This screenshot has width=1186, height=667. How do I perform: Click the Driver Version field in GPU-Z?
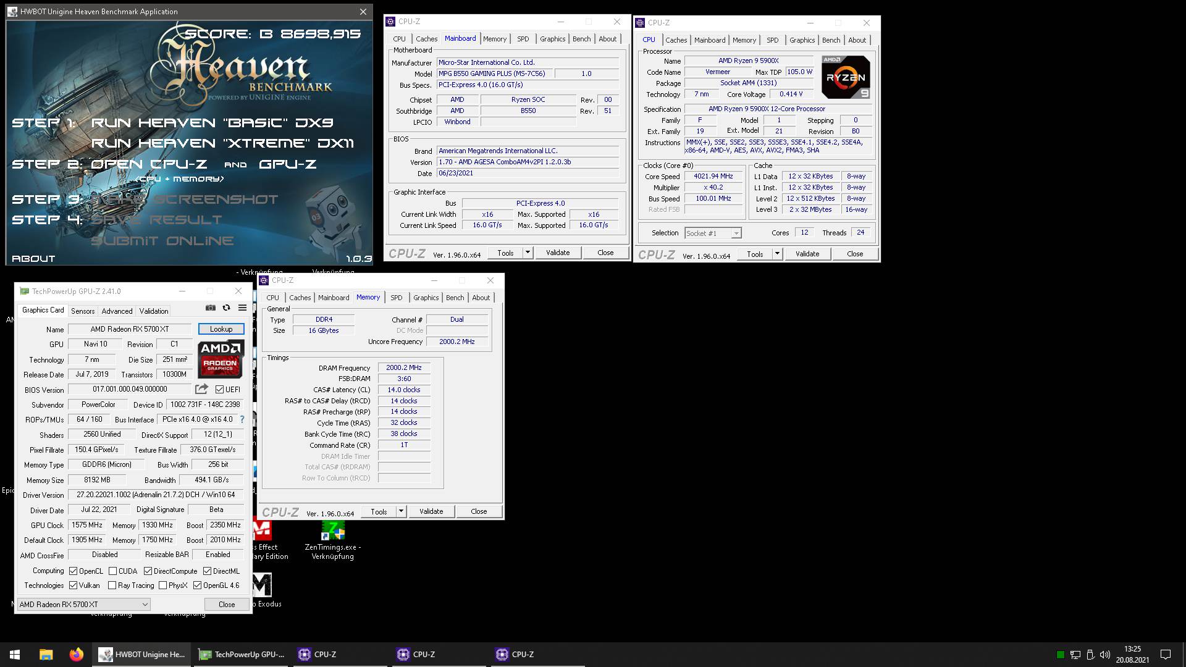point(156,495)
